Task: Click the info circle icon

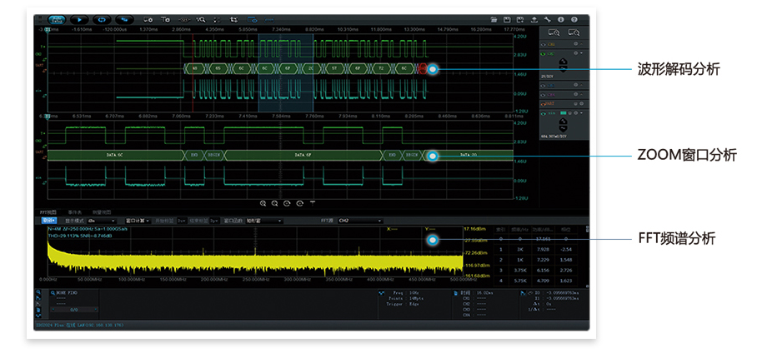Action: tap(561, 20)
